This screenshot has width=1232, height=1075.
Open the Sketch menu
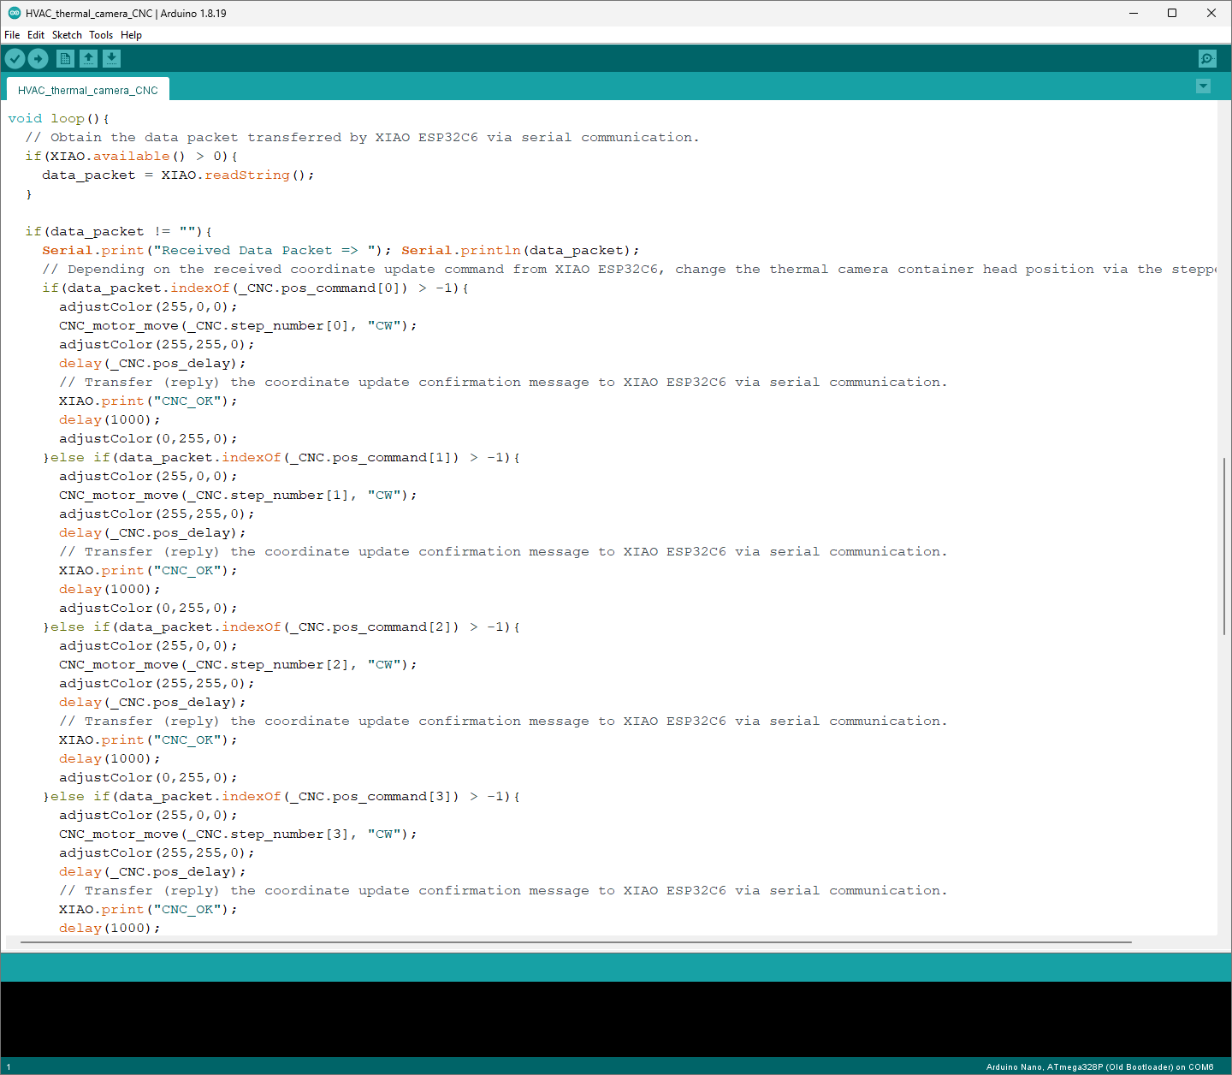67,35
